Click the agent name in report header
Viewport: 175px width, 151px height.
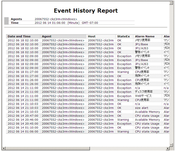56,19
